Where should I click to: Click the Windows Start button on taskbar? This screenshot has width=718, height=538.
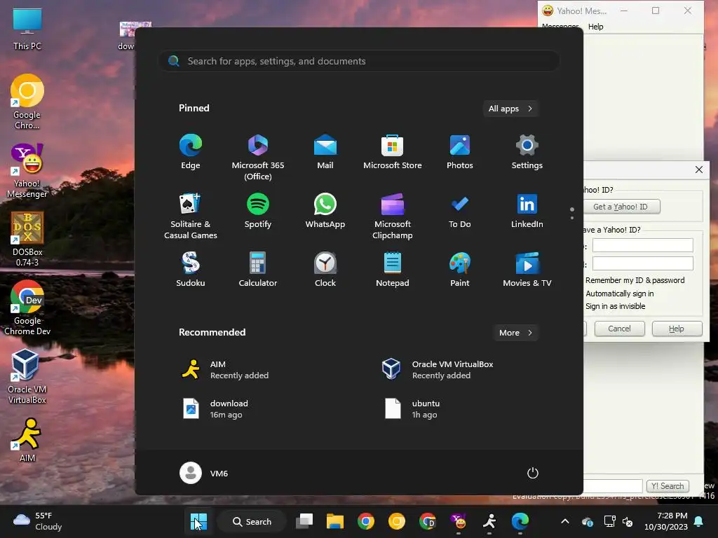198,521
